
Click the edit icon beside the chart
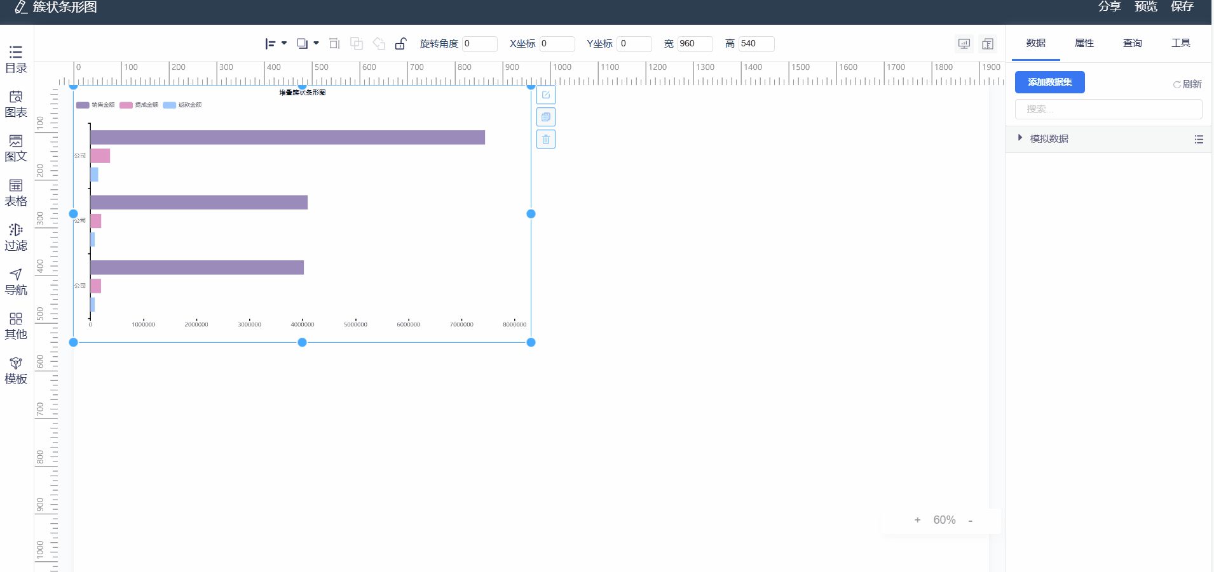point(546,95)
